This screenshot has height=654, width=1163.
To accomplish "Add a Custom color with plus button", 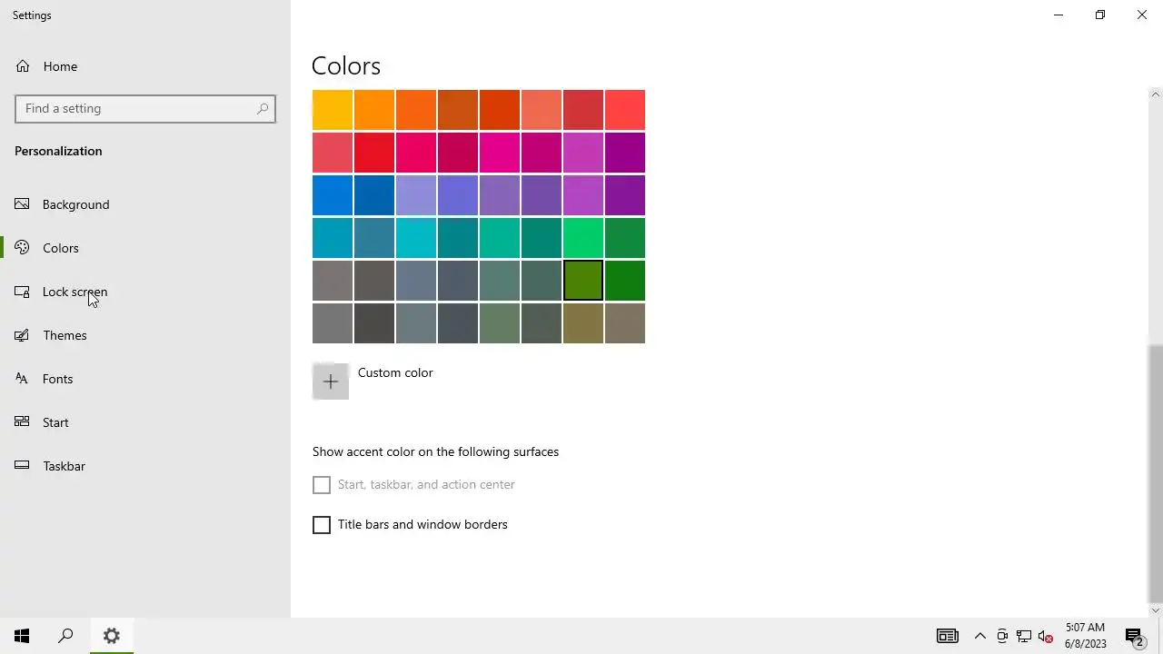I will pyautogui.click(x=331, y=381).
